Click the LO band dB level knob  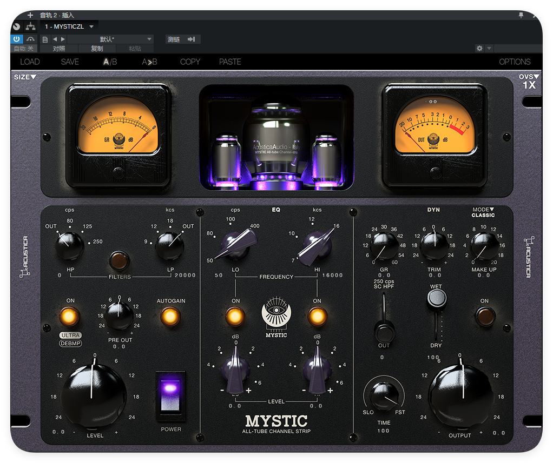235,370
